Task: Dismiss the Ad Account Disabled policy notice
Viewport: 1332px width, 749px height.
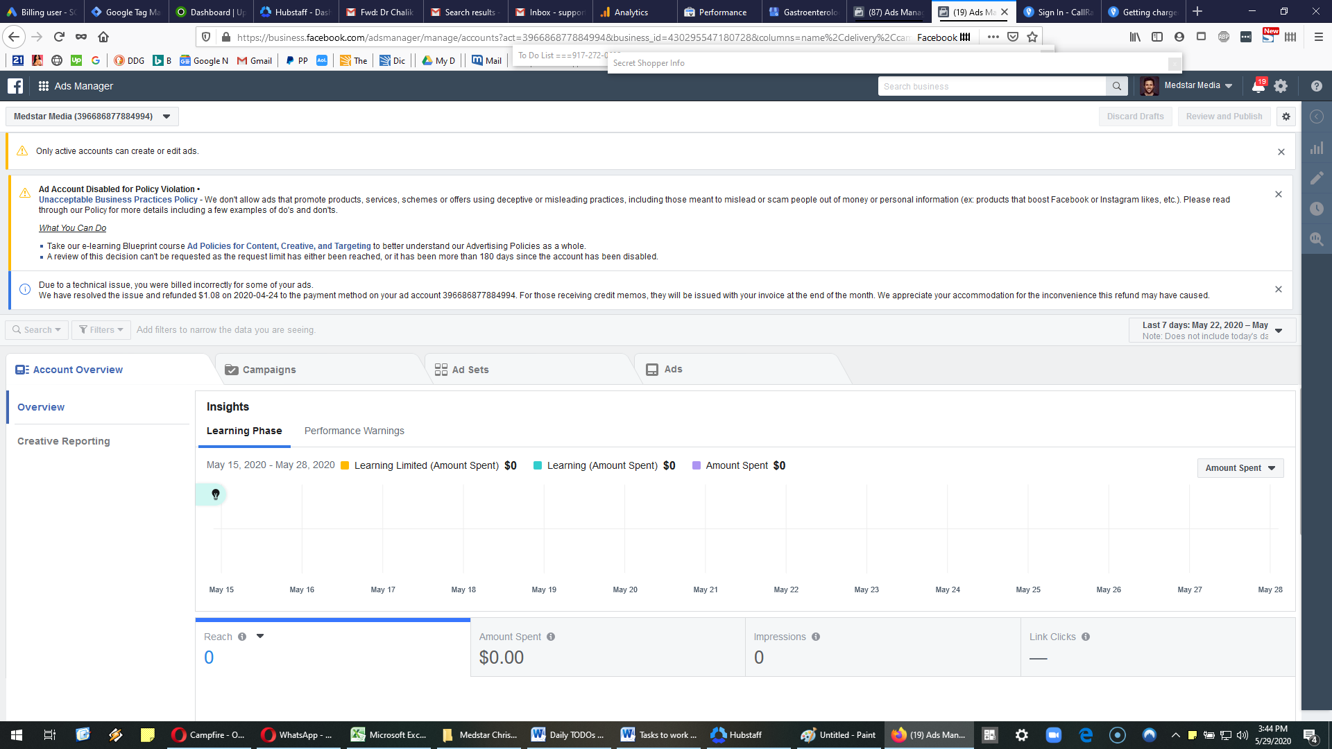Action: [x=1278, y=194]
